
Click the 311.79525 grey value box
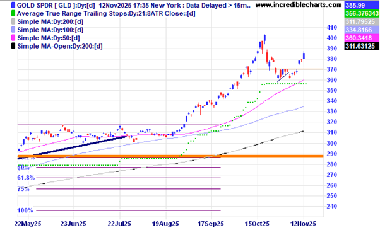(362, 21)
